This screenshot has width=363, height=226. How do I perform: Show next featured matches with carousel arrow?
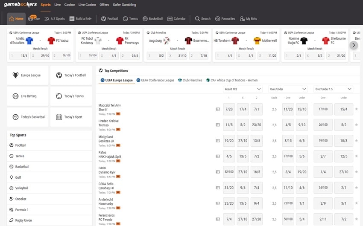pos(354,45)
